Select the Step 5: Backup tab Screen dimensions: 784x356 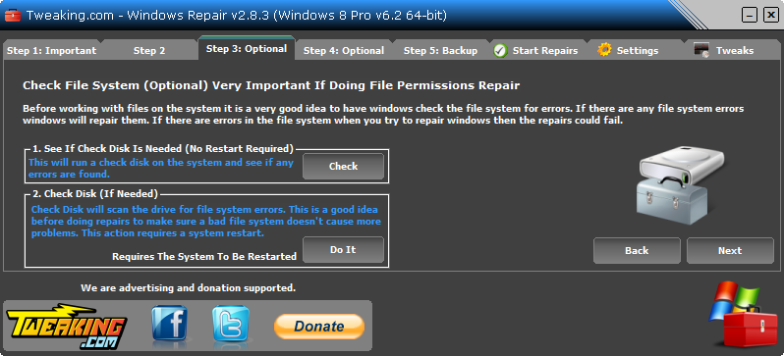coord(440,50)
